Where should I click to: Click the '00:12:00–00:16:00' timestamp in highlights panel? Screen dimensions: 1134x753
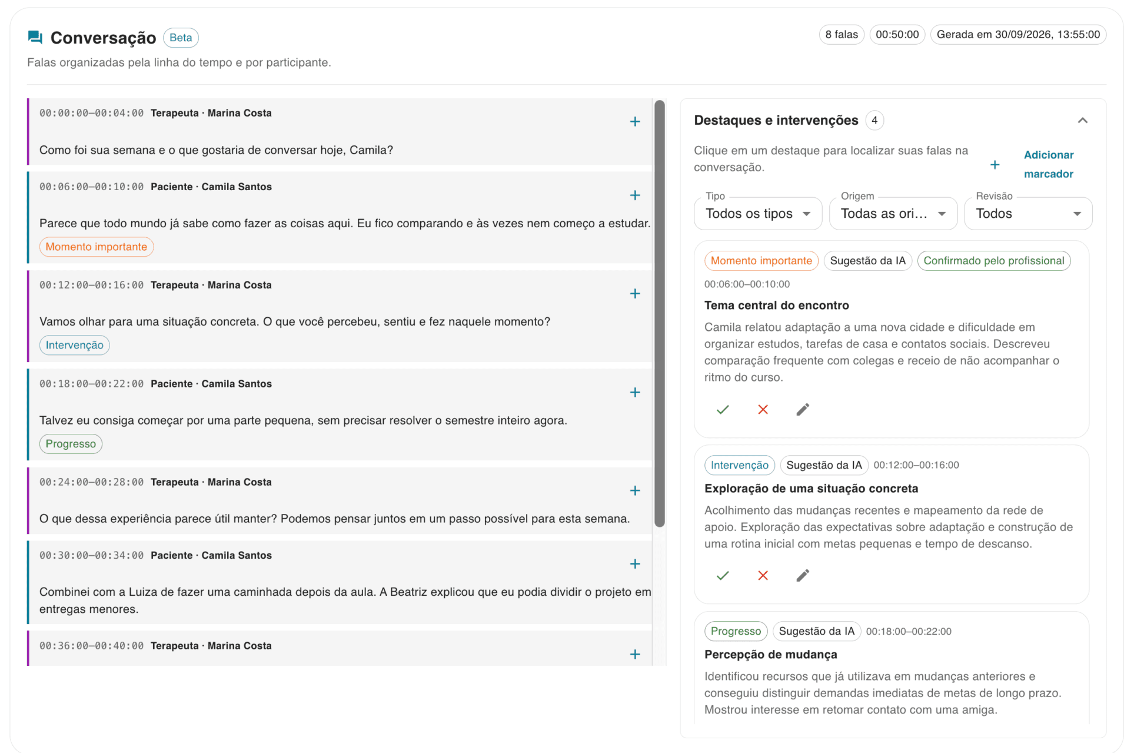click(x=916, y=465)
